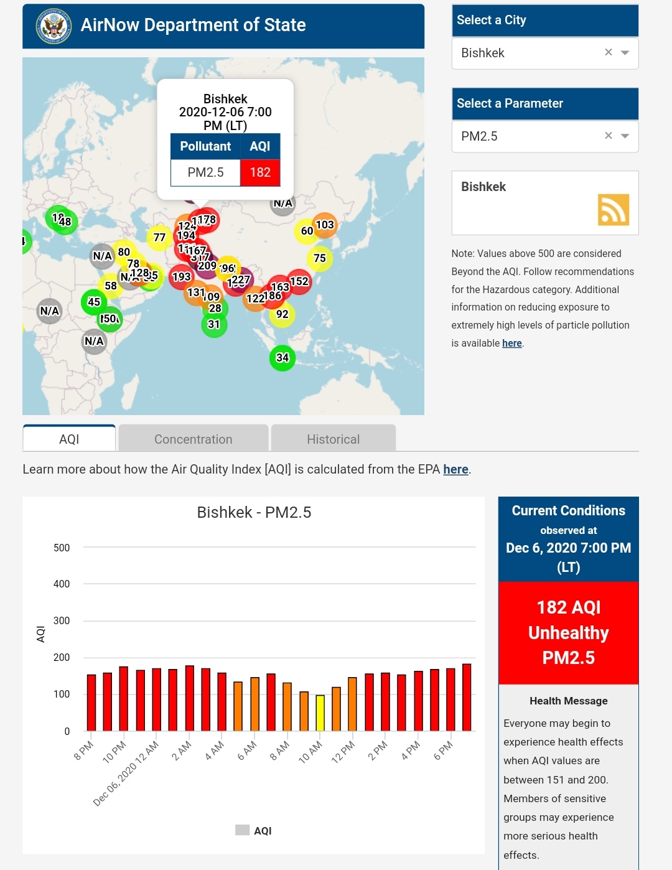Open the EPA AQI calculation 'here' link

point(455,470)
